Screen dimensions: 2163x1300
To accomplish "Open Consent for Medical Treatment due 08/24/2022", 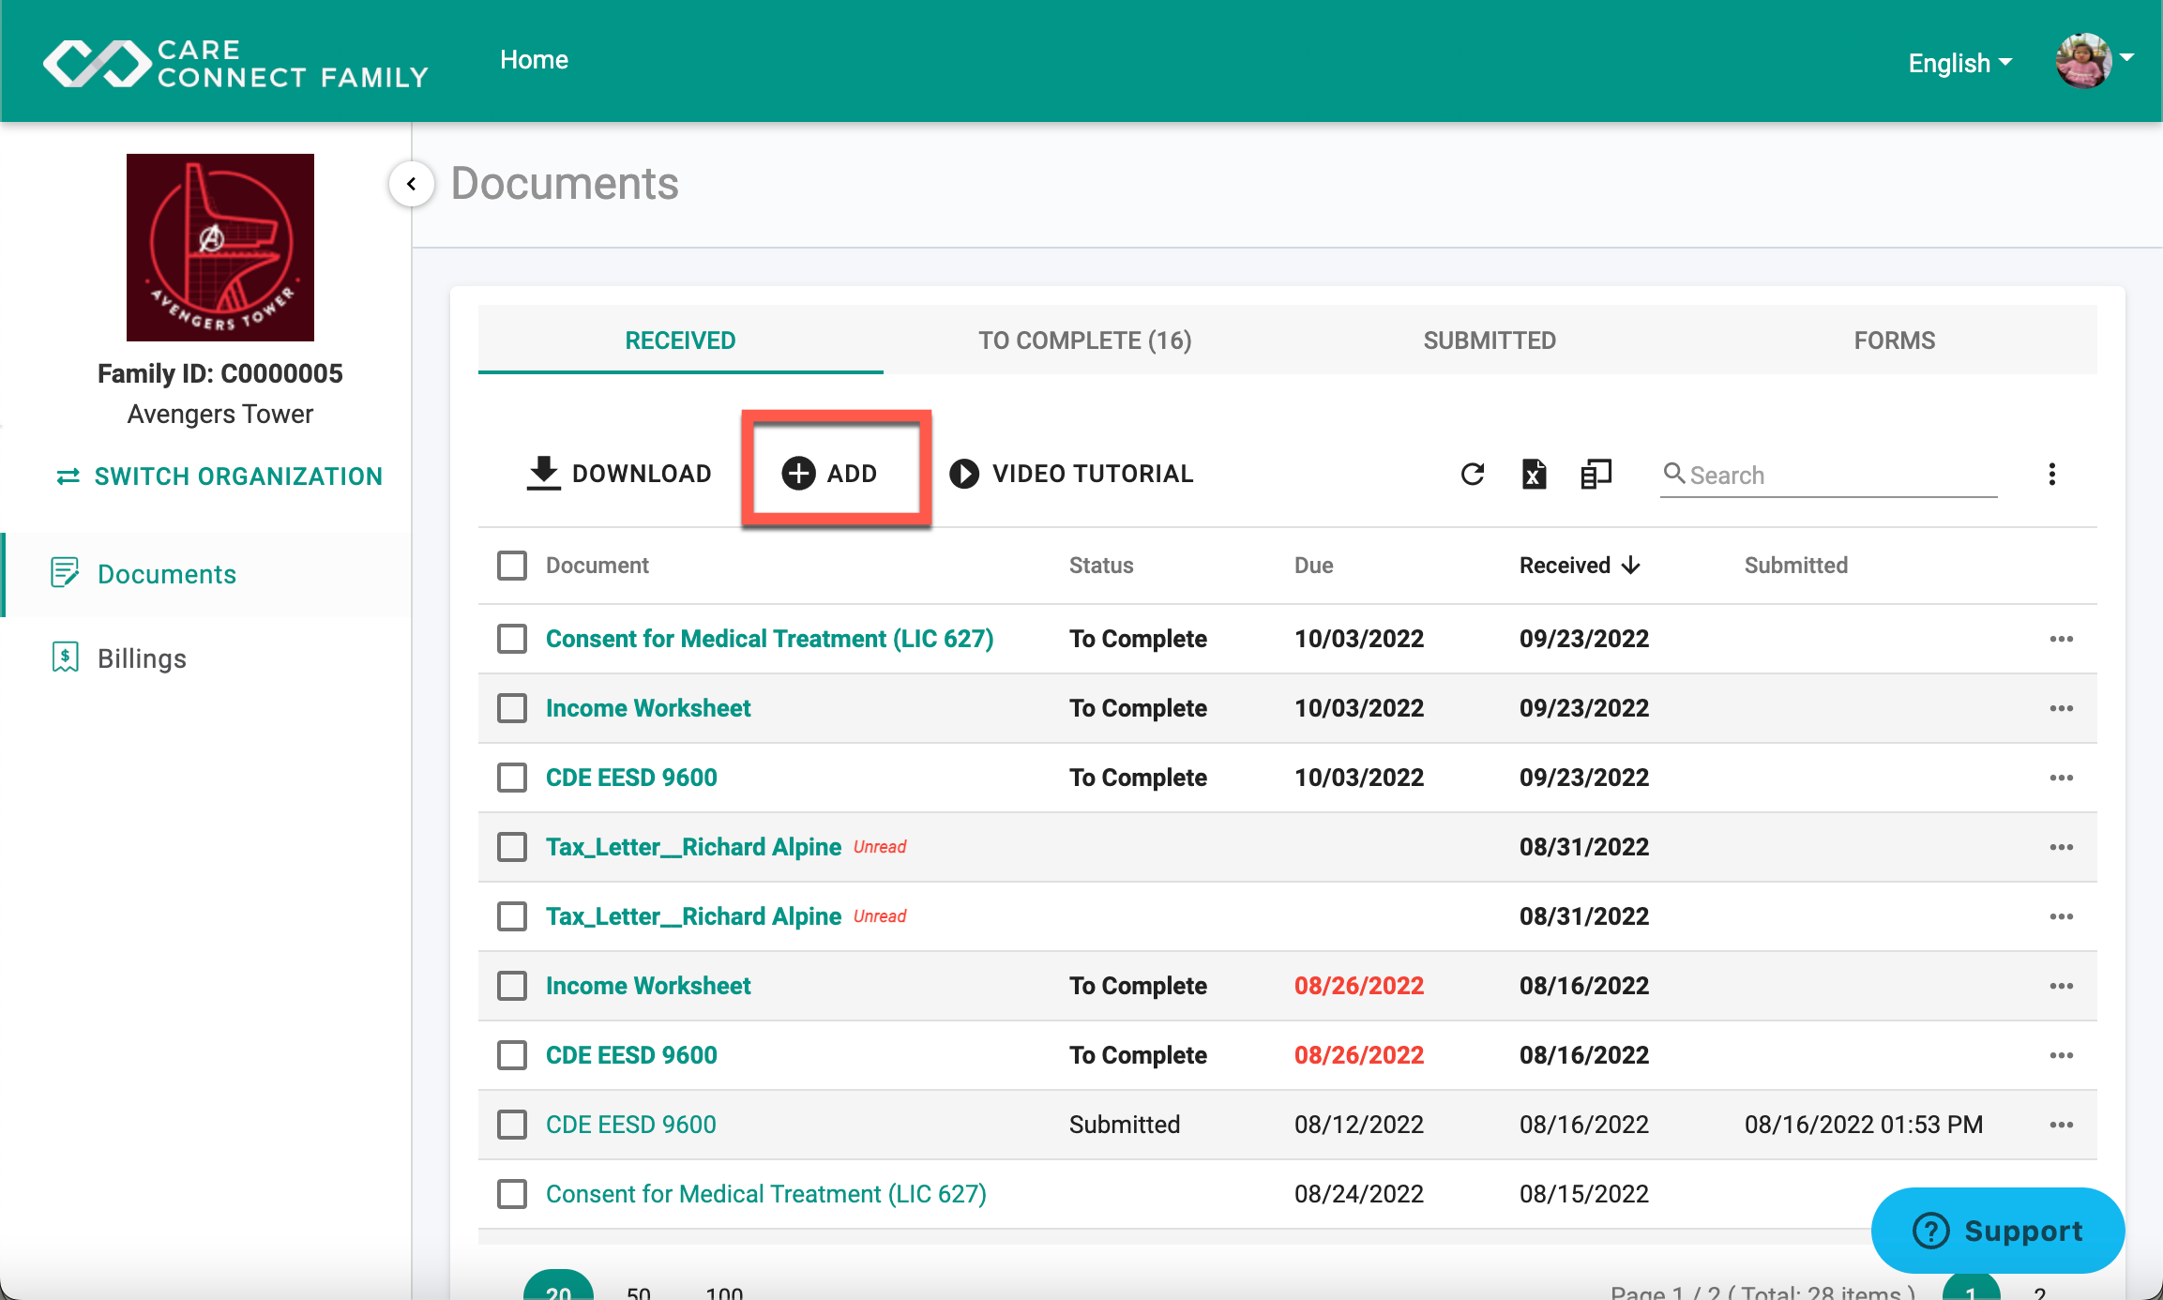I will click(766, 1194).
